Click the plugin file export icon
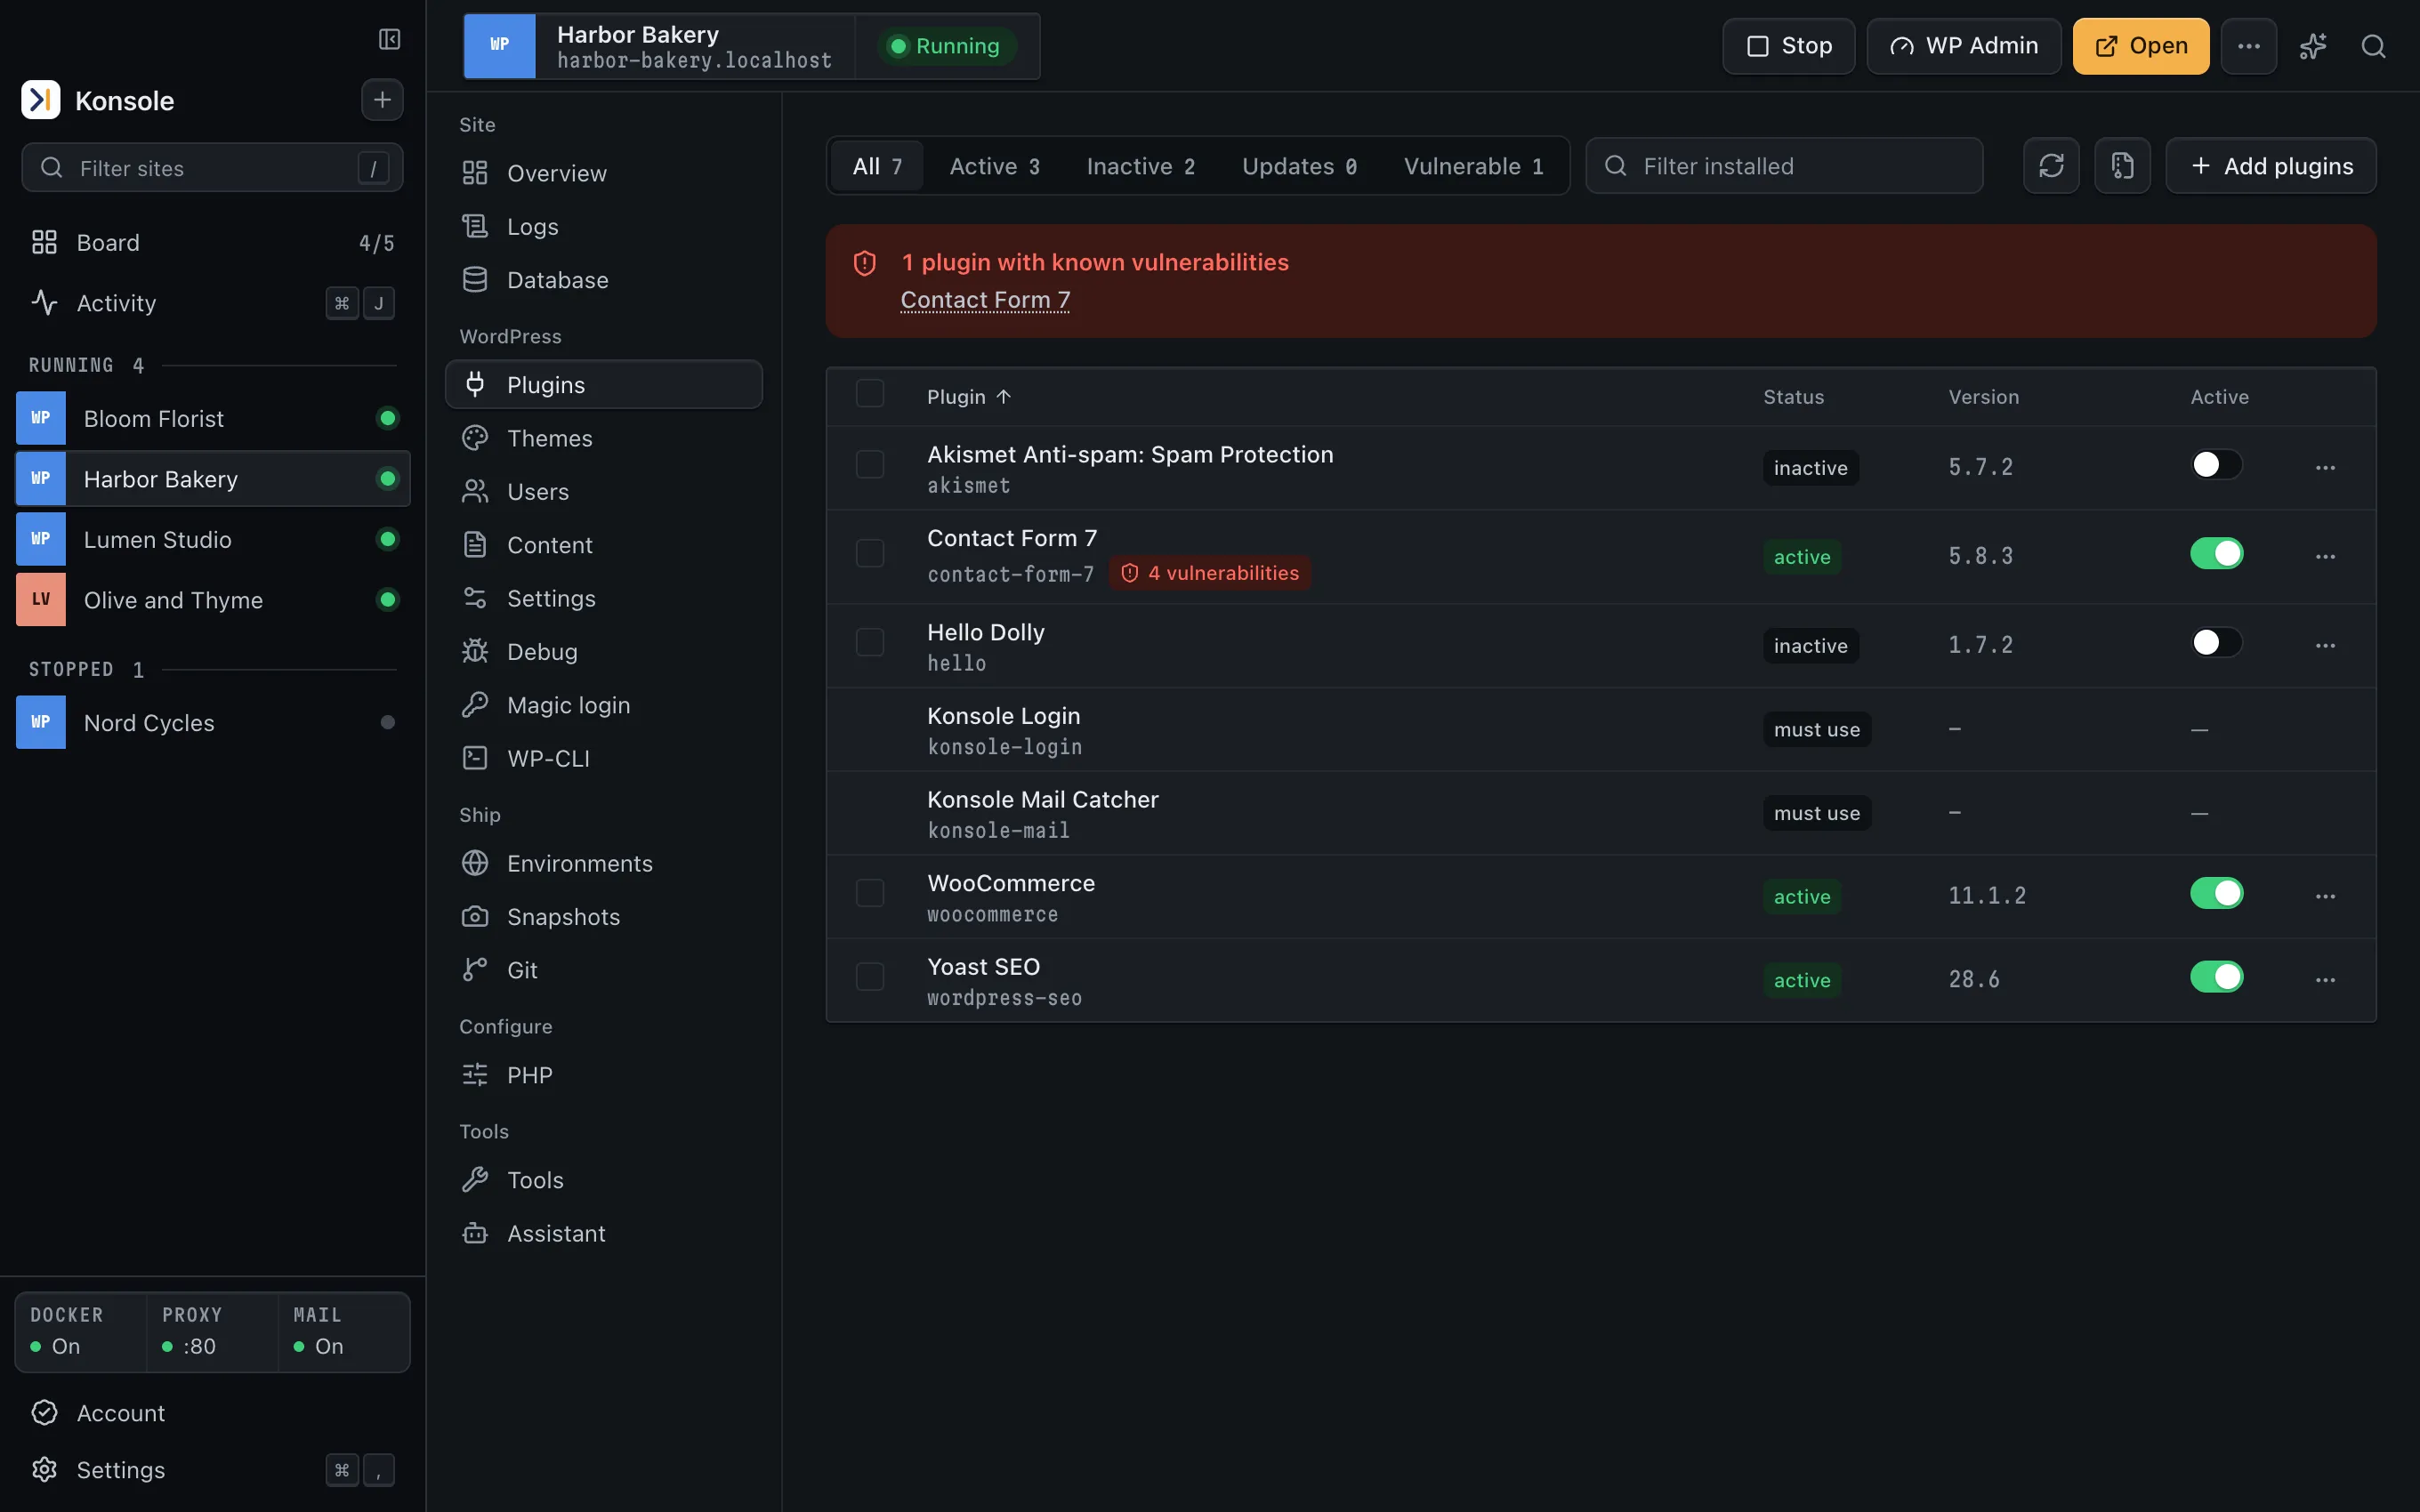2420x1512 pixels. pos(2122,166)
